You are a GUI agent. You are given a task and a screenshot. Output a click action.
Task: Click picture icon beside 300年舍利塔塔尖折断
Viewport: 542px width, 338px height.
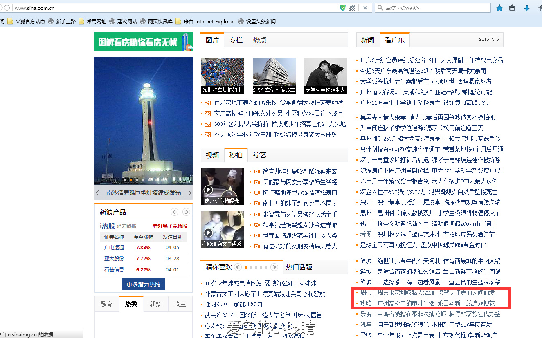pyautogui.click(x=208, y=124)
